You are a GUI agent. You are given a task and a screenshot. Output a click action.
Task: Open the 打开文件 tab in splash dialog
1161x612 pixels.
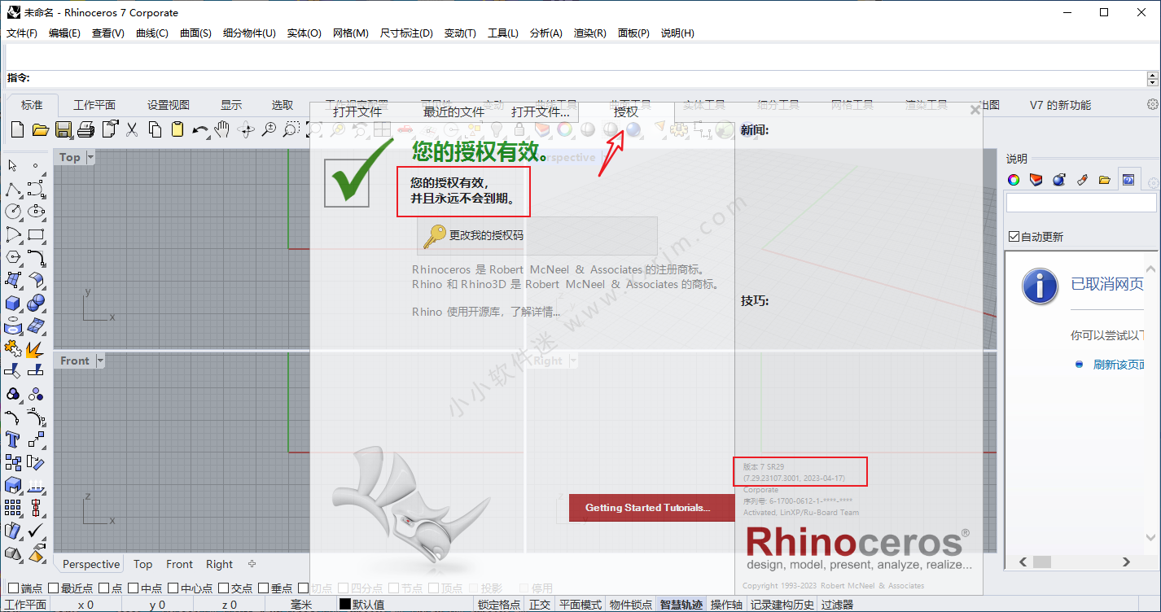pos(357,111)
